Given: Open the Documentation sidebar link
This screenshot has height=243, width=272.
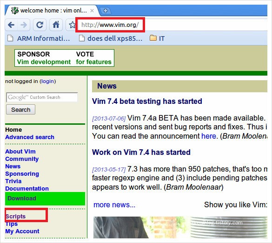Looking at the screenshot, I should [27, 189].
